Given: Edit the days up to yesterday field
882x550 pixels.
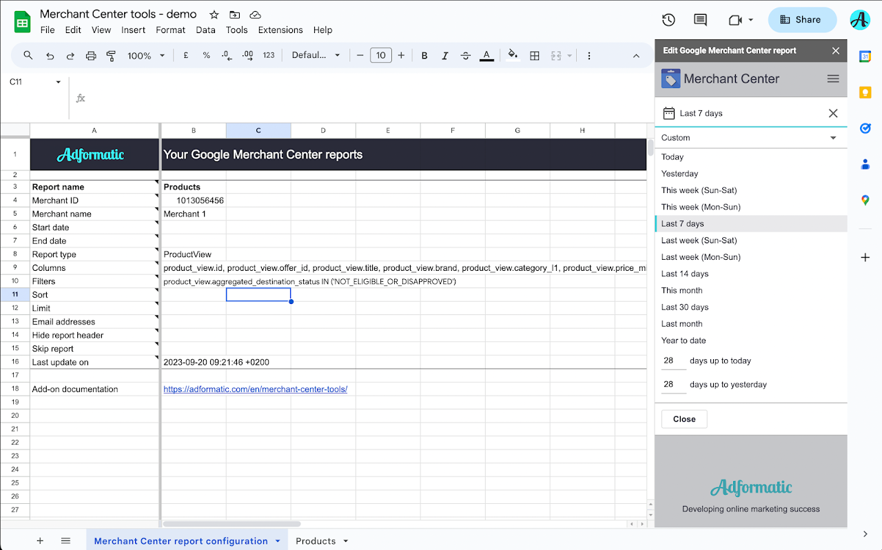Looking at the screenshot, I should click(x=674, y=385).
